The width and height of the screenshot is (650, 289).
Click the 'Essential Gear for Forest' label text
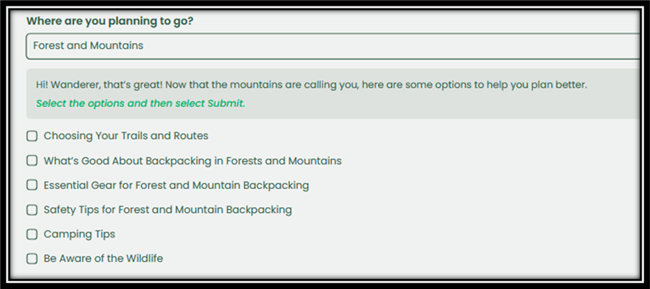(x=176, y=185)
